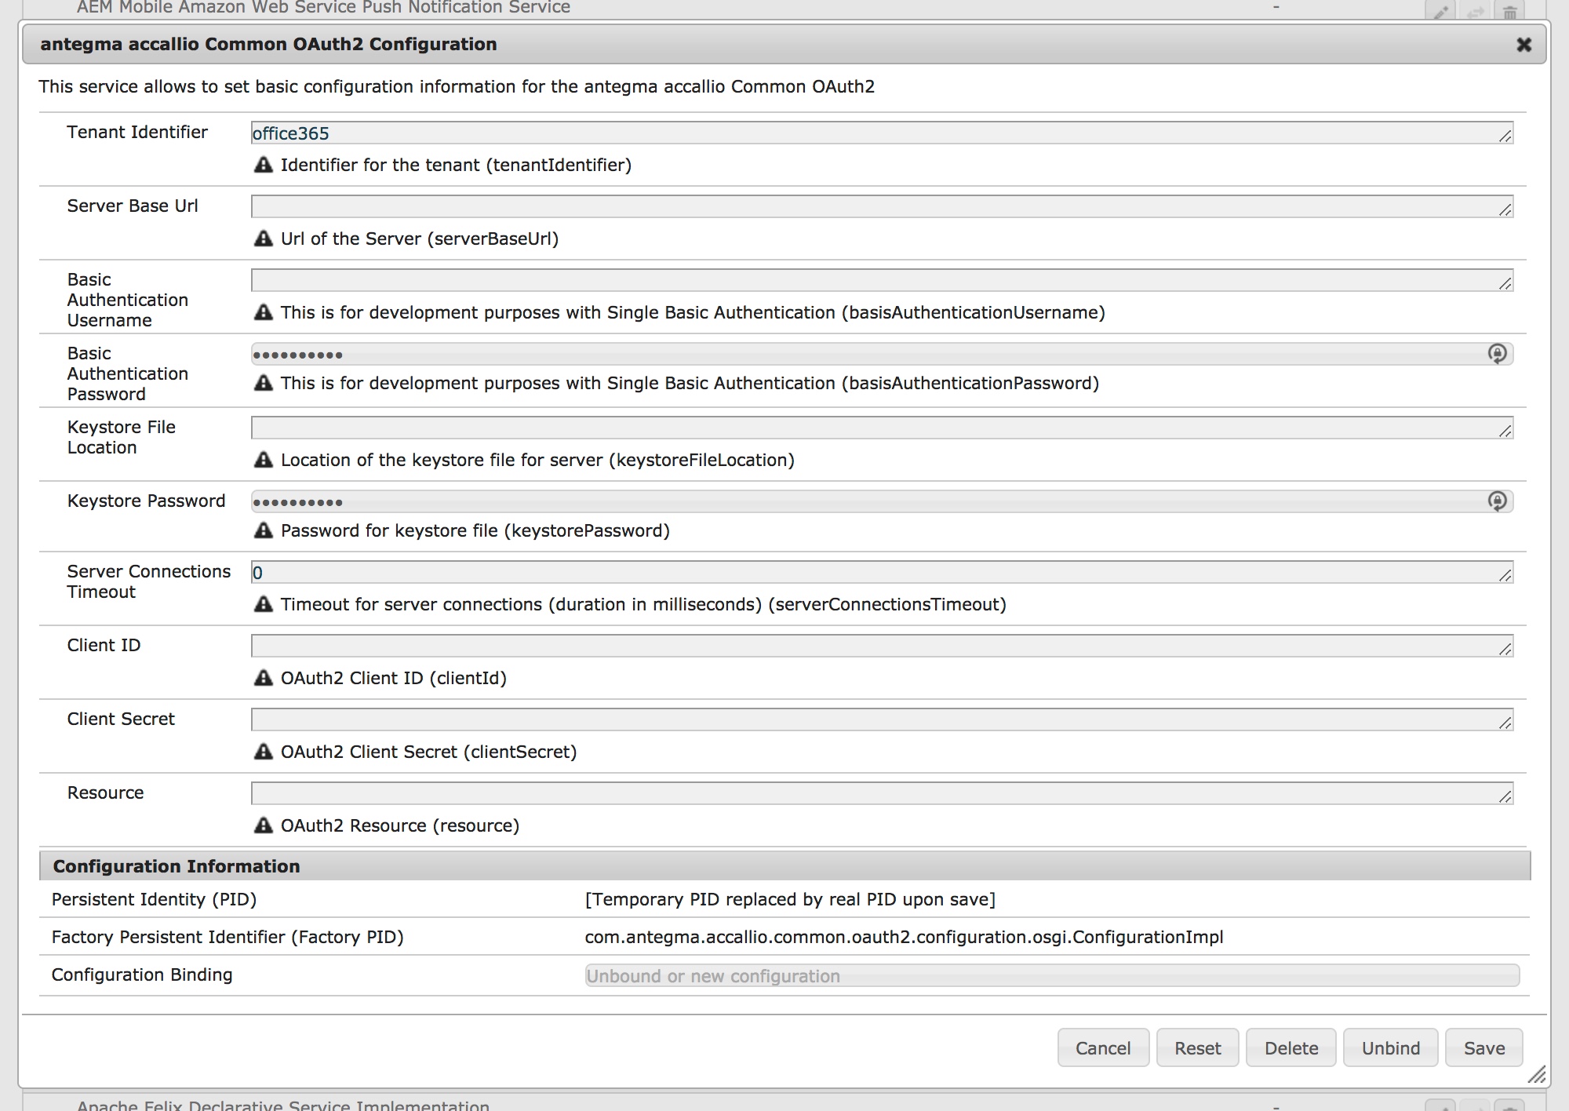This screenshot has width=1569, height=1111.
Task: Click the dialog corner resize grip
Action: (x=1537, y=1074)
